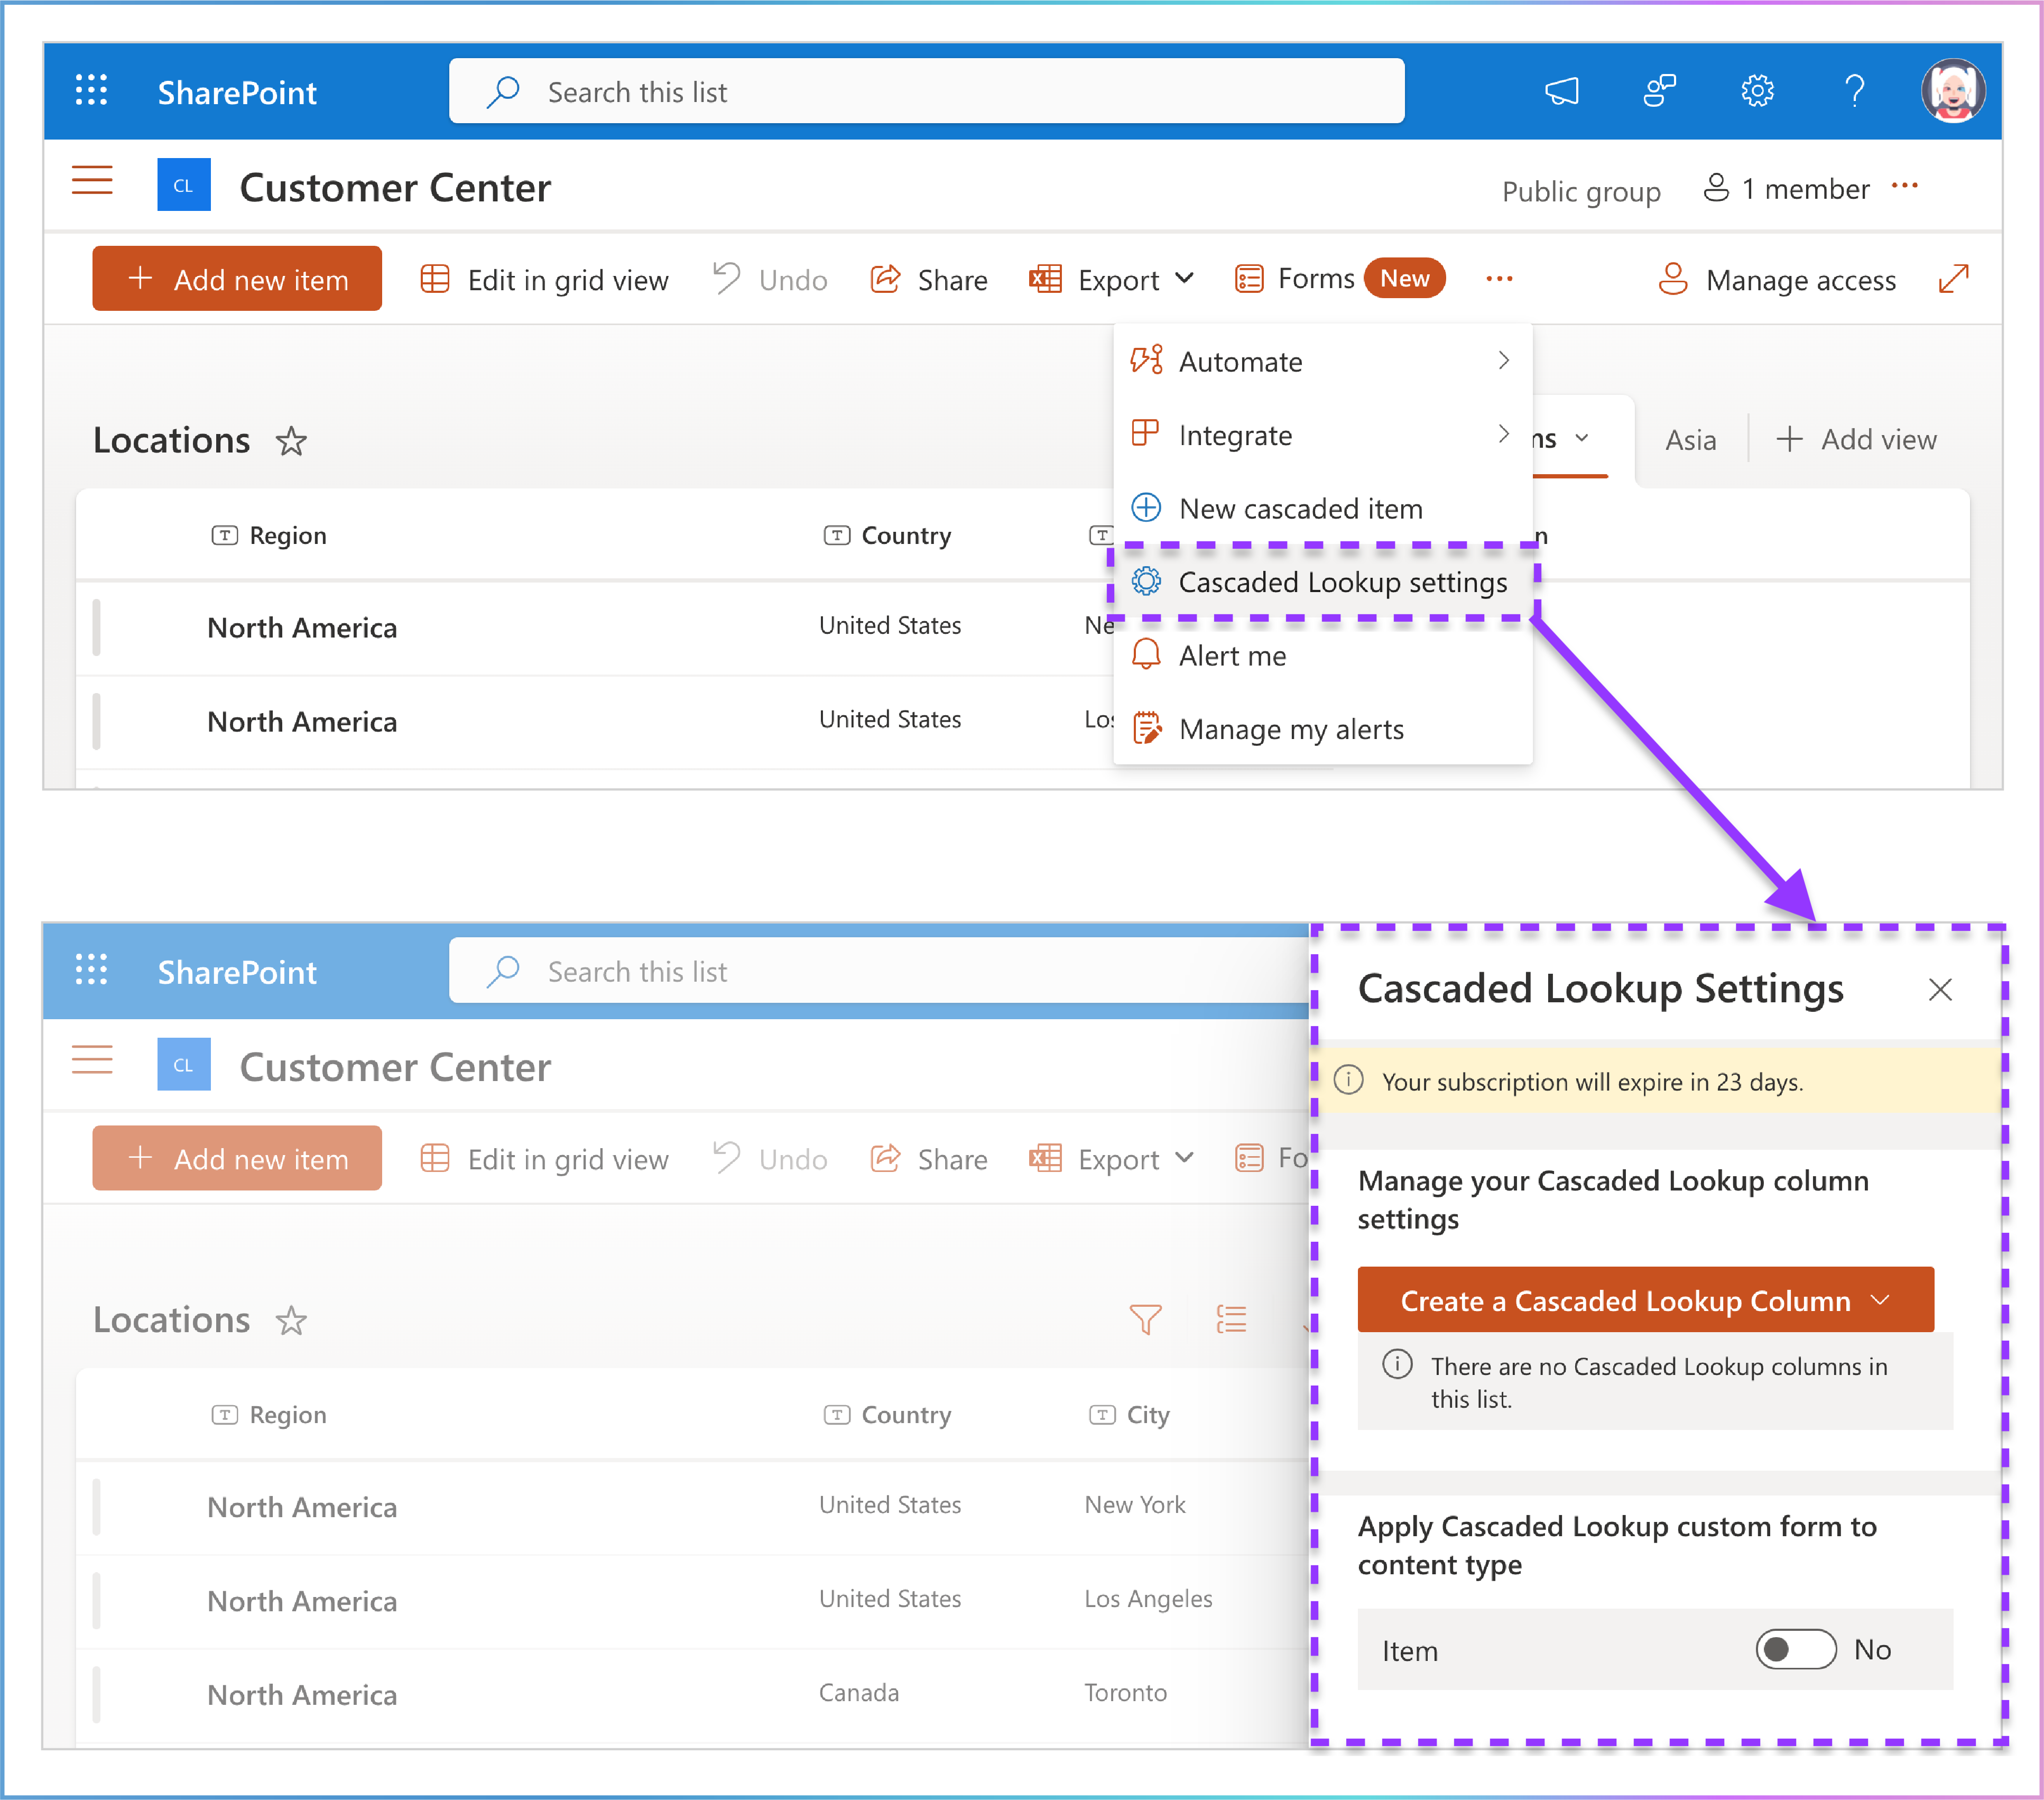Open the user profile avatar
2044x1800 pixels.
point(1952,91)
